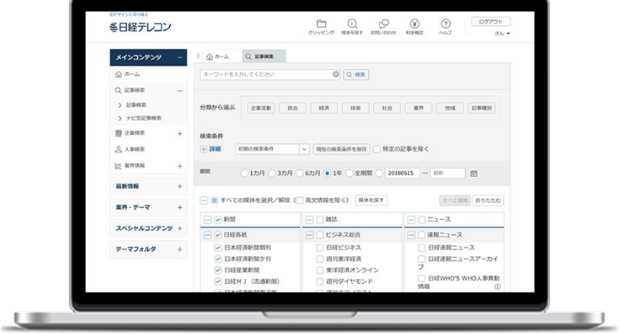The width and height of the screenshot is (620, 334).
Task: Click the 人事検索 sidebar item
Action: [135, 149]
